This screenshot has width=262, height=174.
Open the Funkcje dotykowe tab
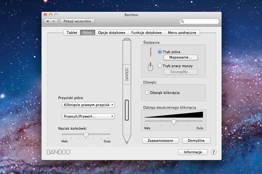click(146, 33)
